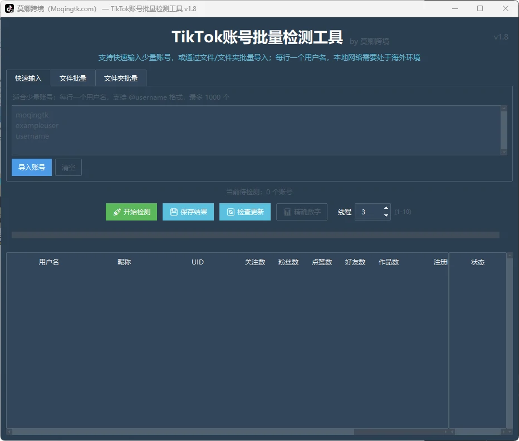519x441 pixels.
Task: Click the 当前待检测 pending count text
Action: tap(259, 192)
